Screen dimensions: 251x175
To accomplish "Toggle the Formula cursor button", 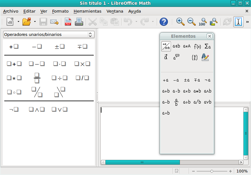I will (x=238, y=22).
